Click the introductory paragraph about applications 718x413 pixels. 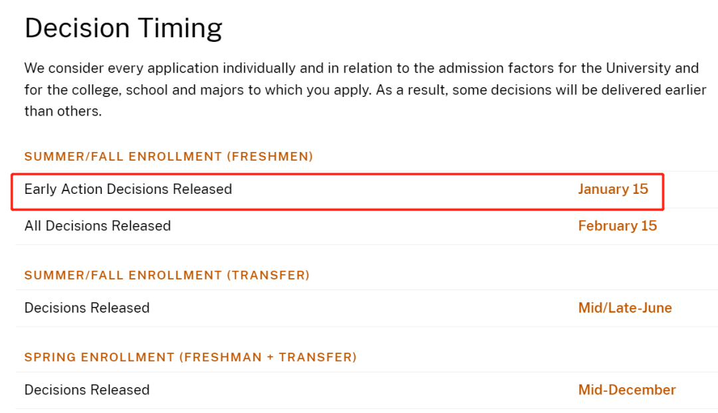coord(366,90)
